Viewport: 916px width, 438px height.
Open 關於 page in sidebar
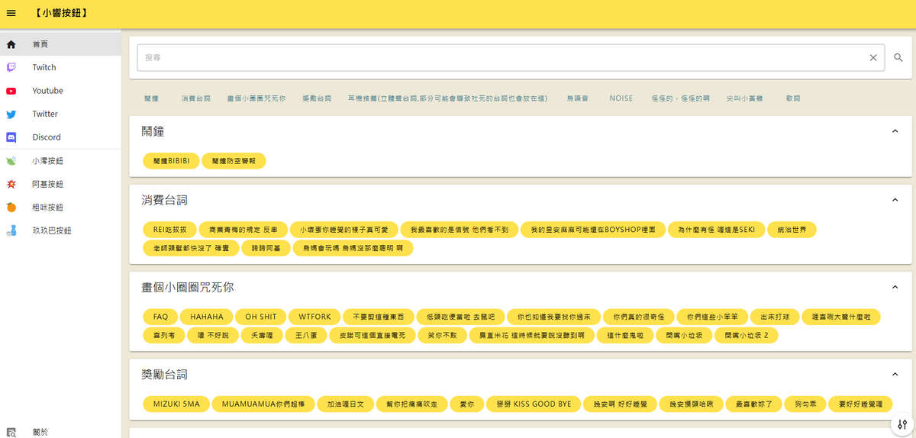pos(60,432)
